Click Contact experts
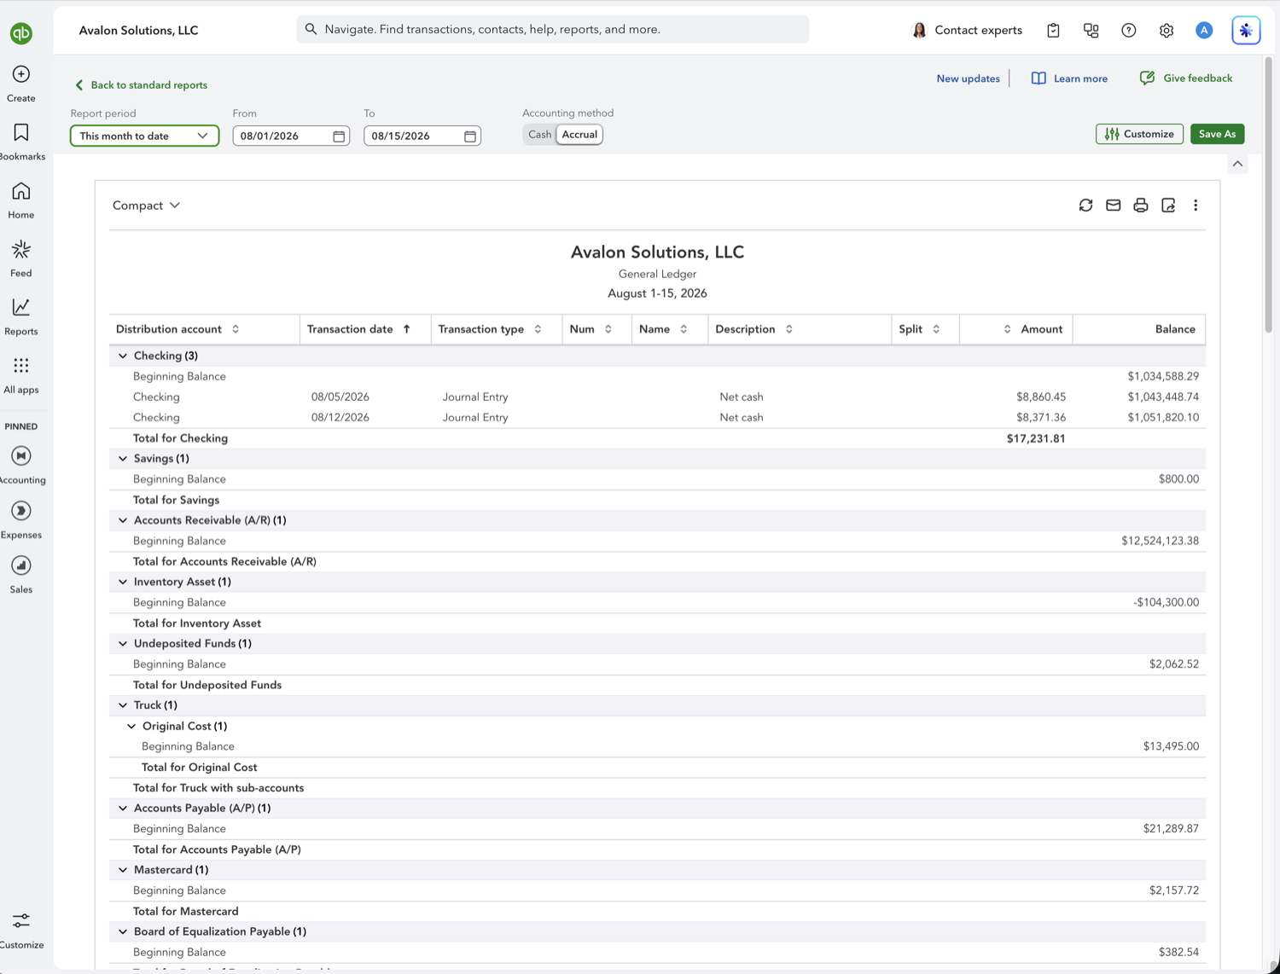 pyautogui.click(x=967, y=30)
